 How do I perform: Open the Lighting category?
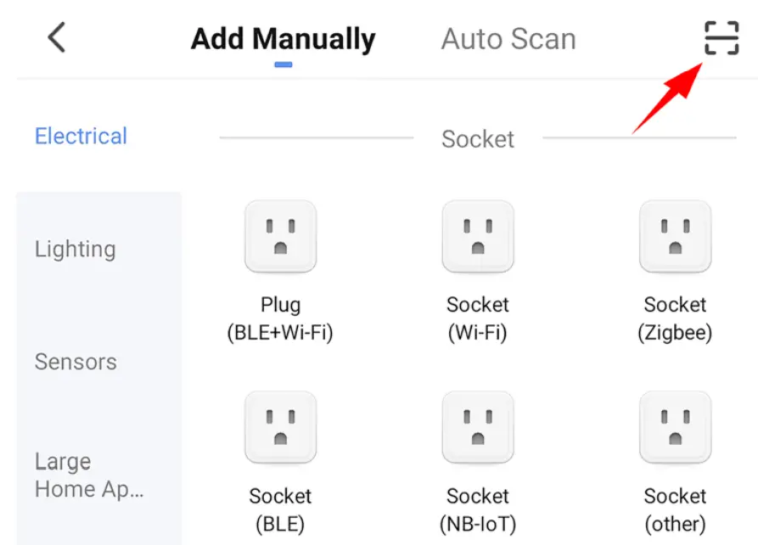75,249
